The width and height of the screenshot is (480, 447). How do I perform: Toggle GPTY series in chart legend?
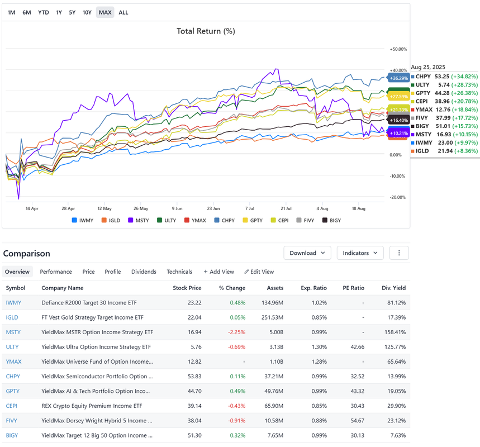pyautogui.click(x=253, y=221)
